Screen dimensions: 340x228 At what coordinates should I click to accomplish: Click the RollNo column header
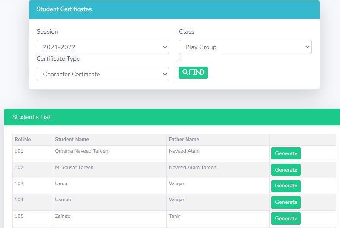point(23,139)
